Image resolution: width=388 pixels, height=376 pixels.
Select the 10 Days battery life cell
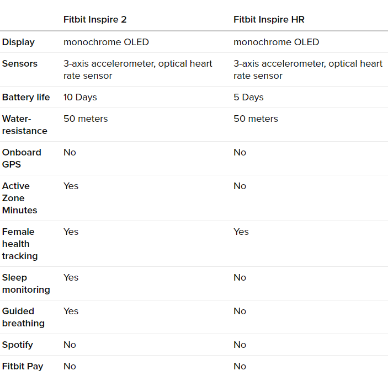(80, 97)
